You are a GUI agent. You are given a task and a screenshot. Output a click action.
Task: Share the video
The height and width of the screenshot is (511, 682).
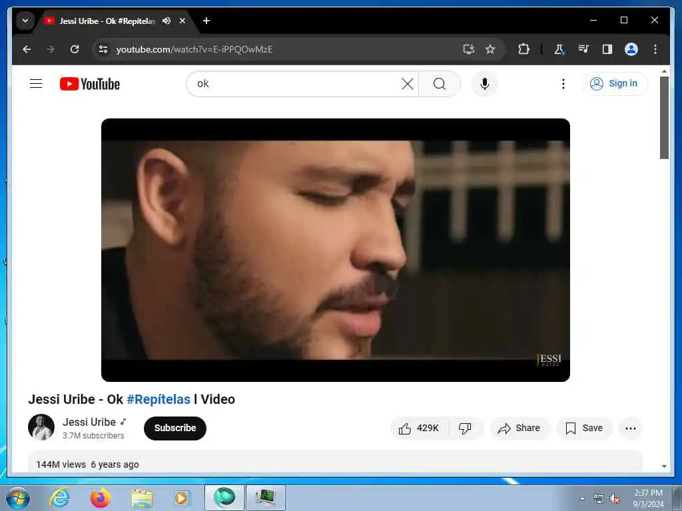[519, 428]
